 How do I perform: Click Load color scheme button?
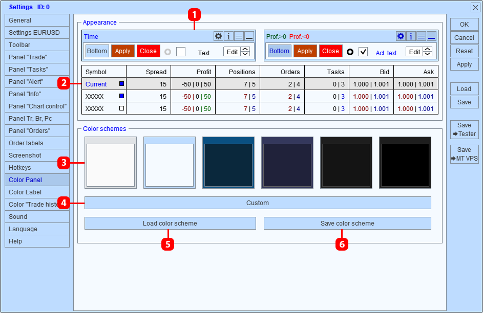[170, 223]
